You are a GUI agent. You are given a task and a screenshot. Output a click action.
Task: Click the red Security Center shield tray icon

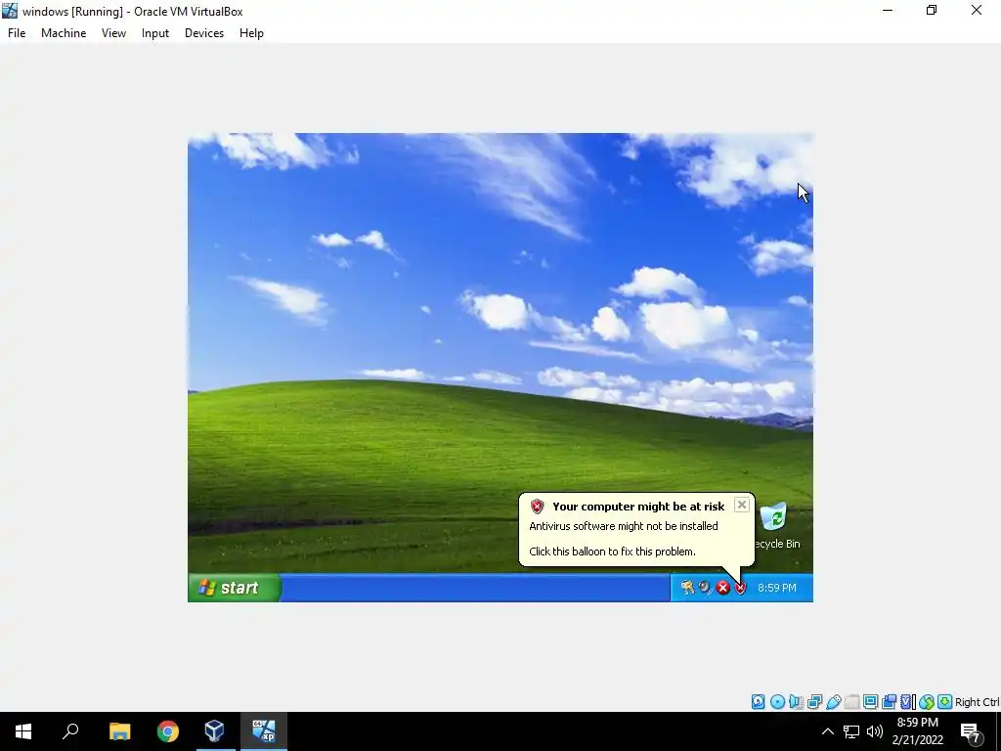[740, 588]
